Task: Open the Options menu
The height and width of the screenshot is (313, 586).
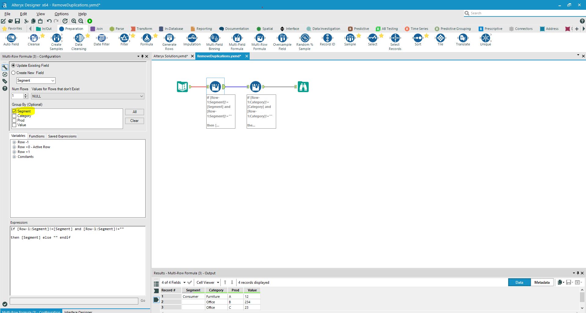Action: pyautogui.click(x=61, y=14)
